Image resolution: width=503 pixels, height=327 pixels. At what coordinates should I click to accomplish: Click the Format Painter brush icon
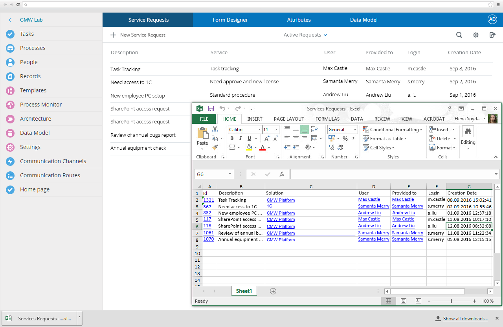click(x=215, y=147)
